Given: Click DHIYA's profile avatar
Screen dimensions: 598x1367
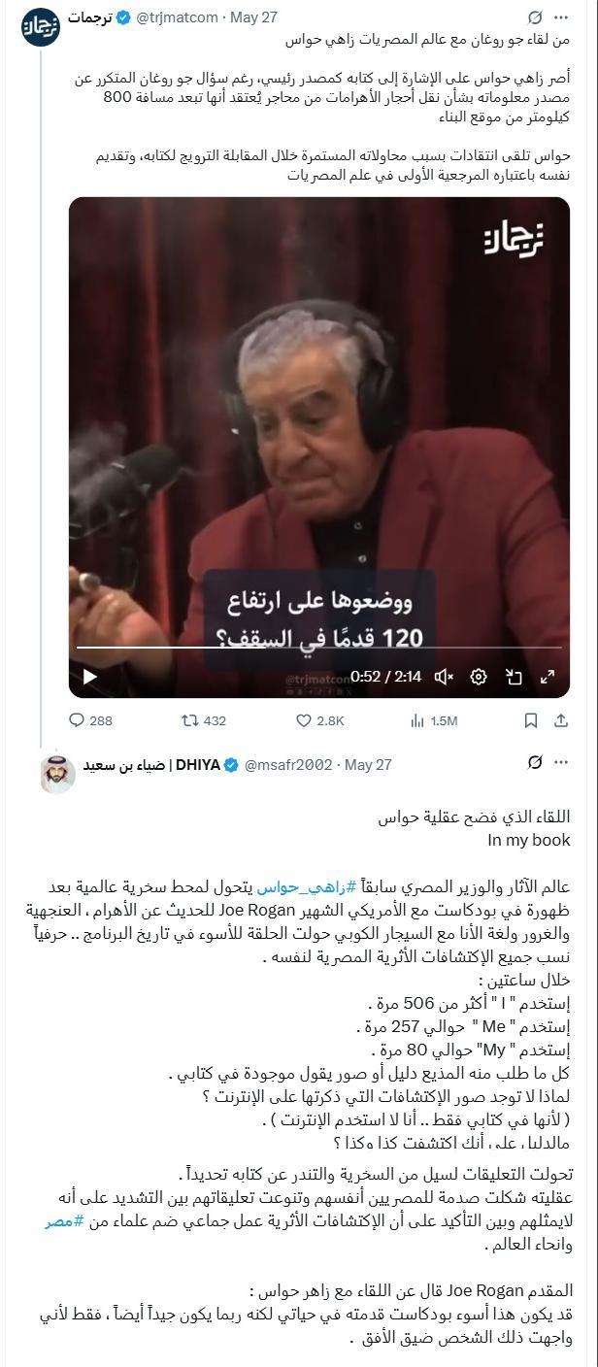Looking at the screenshot, I should point(57,775).
